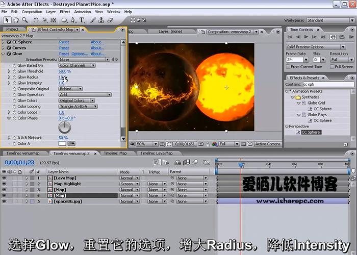Take snapshot with camera icon
This screenshot has height=255, width=357.
point(201,144)
